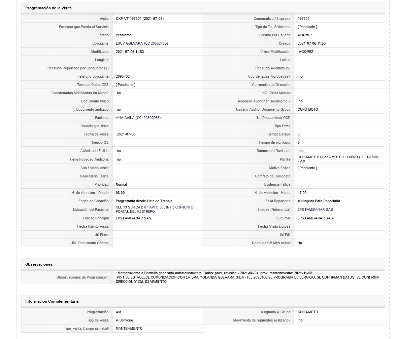Click H. de Atención Hasta value 17:00
The width and height of the screenshot is (397, 339).
pyautogui.click(x=302, y=193)
